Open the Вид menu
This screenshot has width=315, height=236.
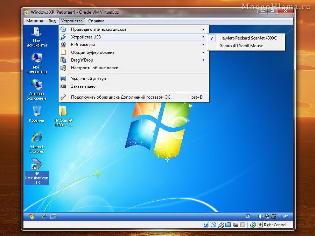tap(52, 21)
